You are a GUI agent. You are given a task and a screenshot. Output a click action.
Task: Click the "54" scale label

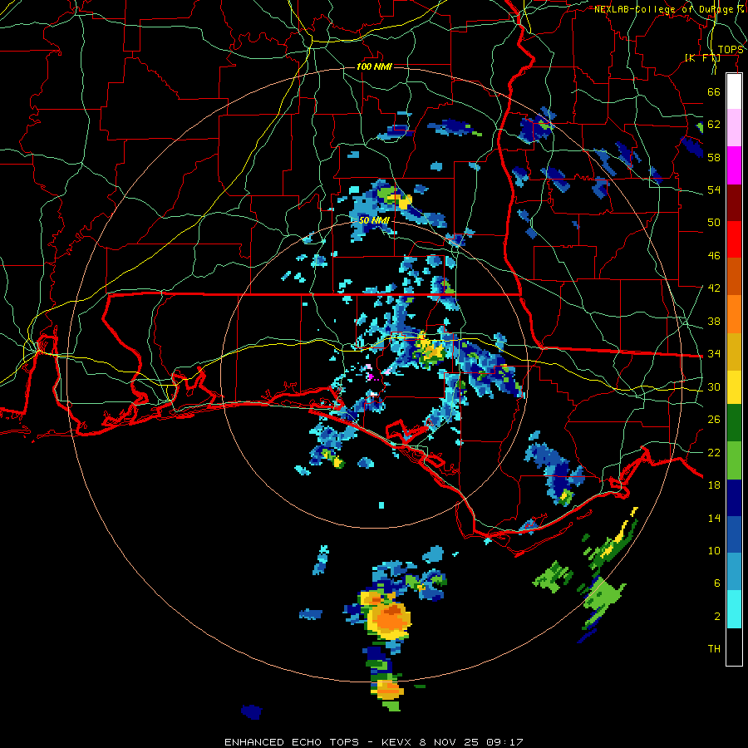714,189
